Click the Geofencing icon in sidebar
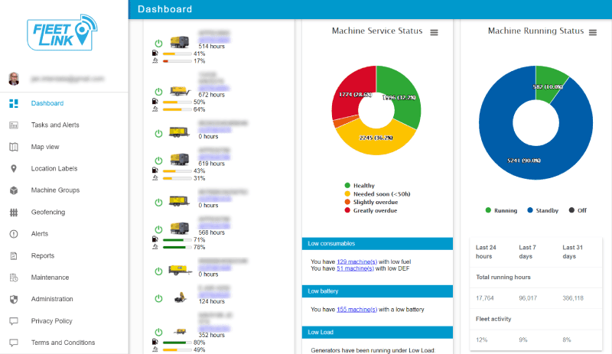This screenshot has width=612, height=354. pyautogui.click(x=14, y=212)
